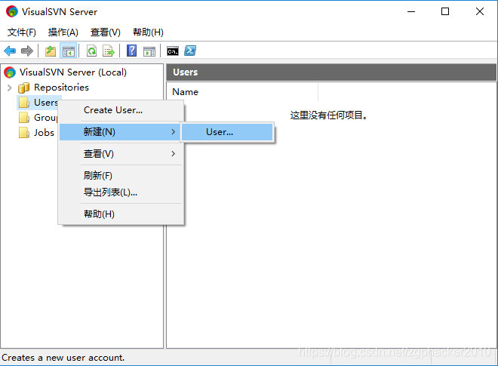Minimize the VisualSVN Server window
498x366 pixels.
(411, 12)
